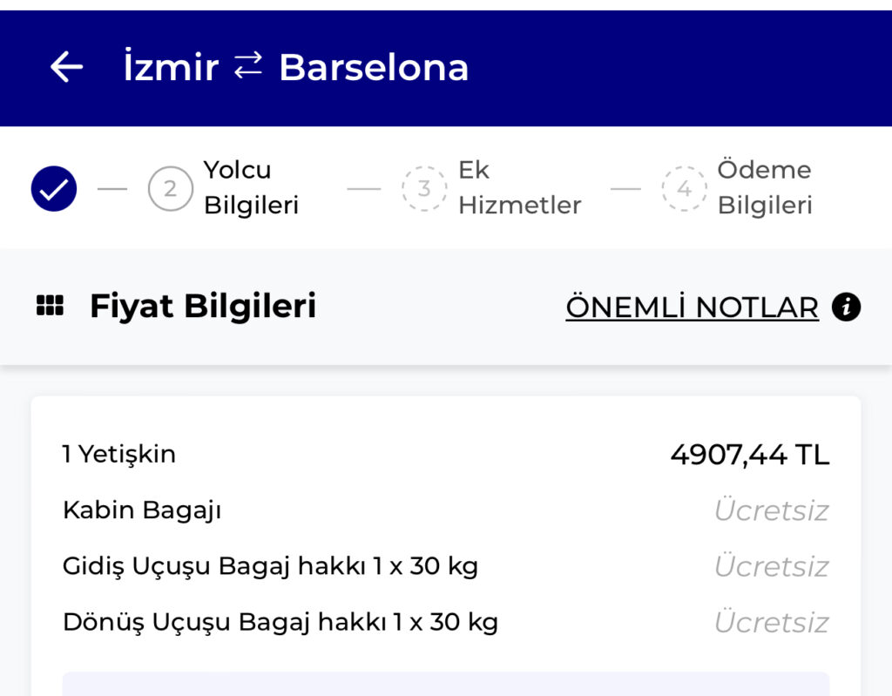892x696 pixels.
Task: Tap Dönüş Uçuşu Bagaj hakkı row
Action: [x=280, y=622]
